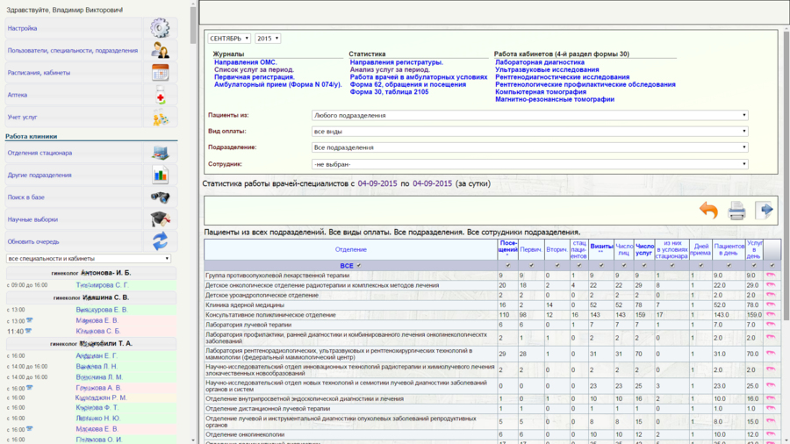
Task: Toggle checkbox under Визиты column
Action: click(x=601, y=265)
